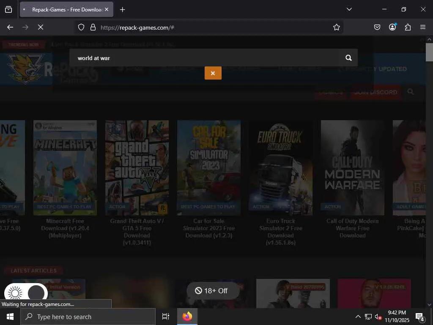Click Grand Theft Auto V Free Download link
Viewport: 433px width, 325px height.
tap(137, 232)
